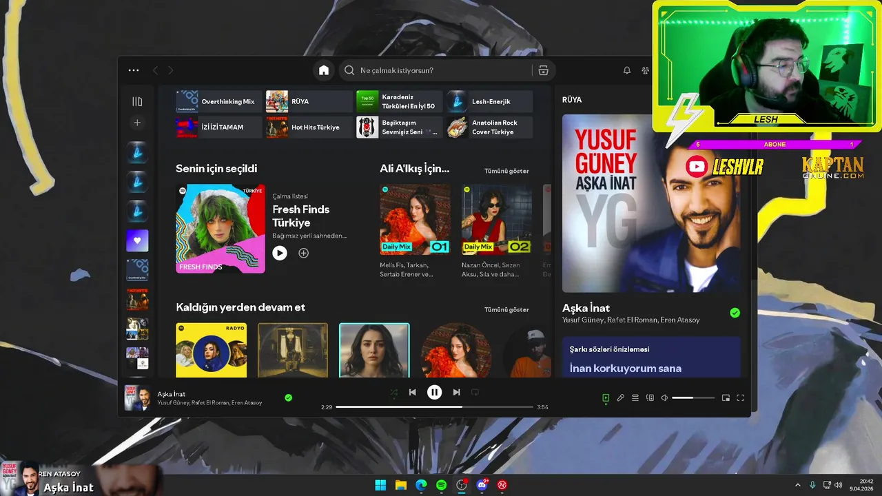Click the 'Senin için seçildi' heading
The height and width of the screenshot is (496, 882).
(x=216, y=169)
